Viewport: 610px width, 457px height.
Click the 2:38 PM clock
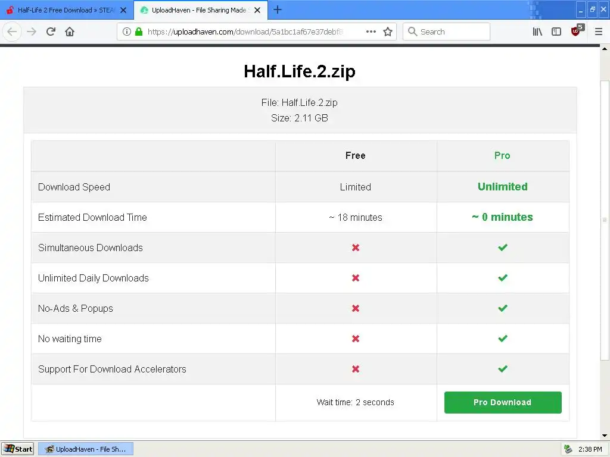coord(590,449)
